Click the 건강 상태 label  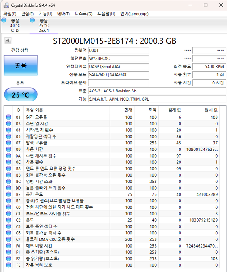(20, 50)
